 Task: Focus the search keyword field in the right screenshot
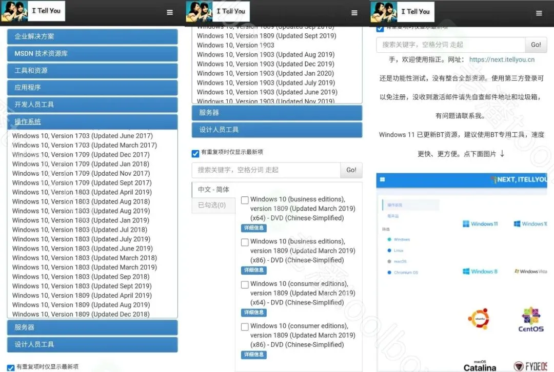pos(451,45)
